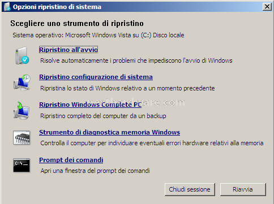274x204 pixels.
Task: Click the title bar's system recovery icon
Action: coord(7,7)
